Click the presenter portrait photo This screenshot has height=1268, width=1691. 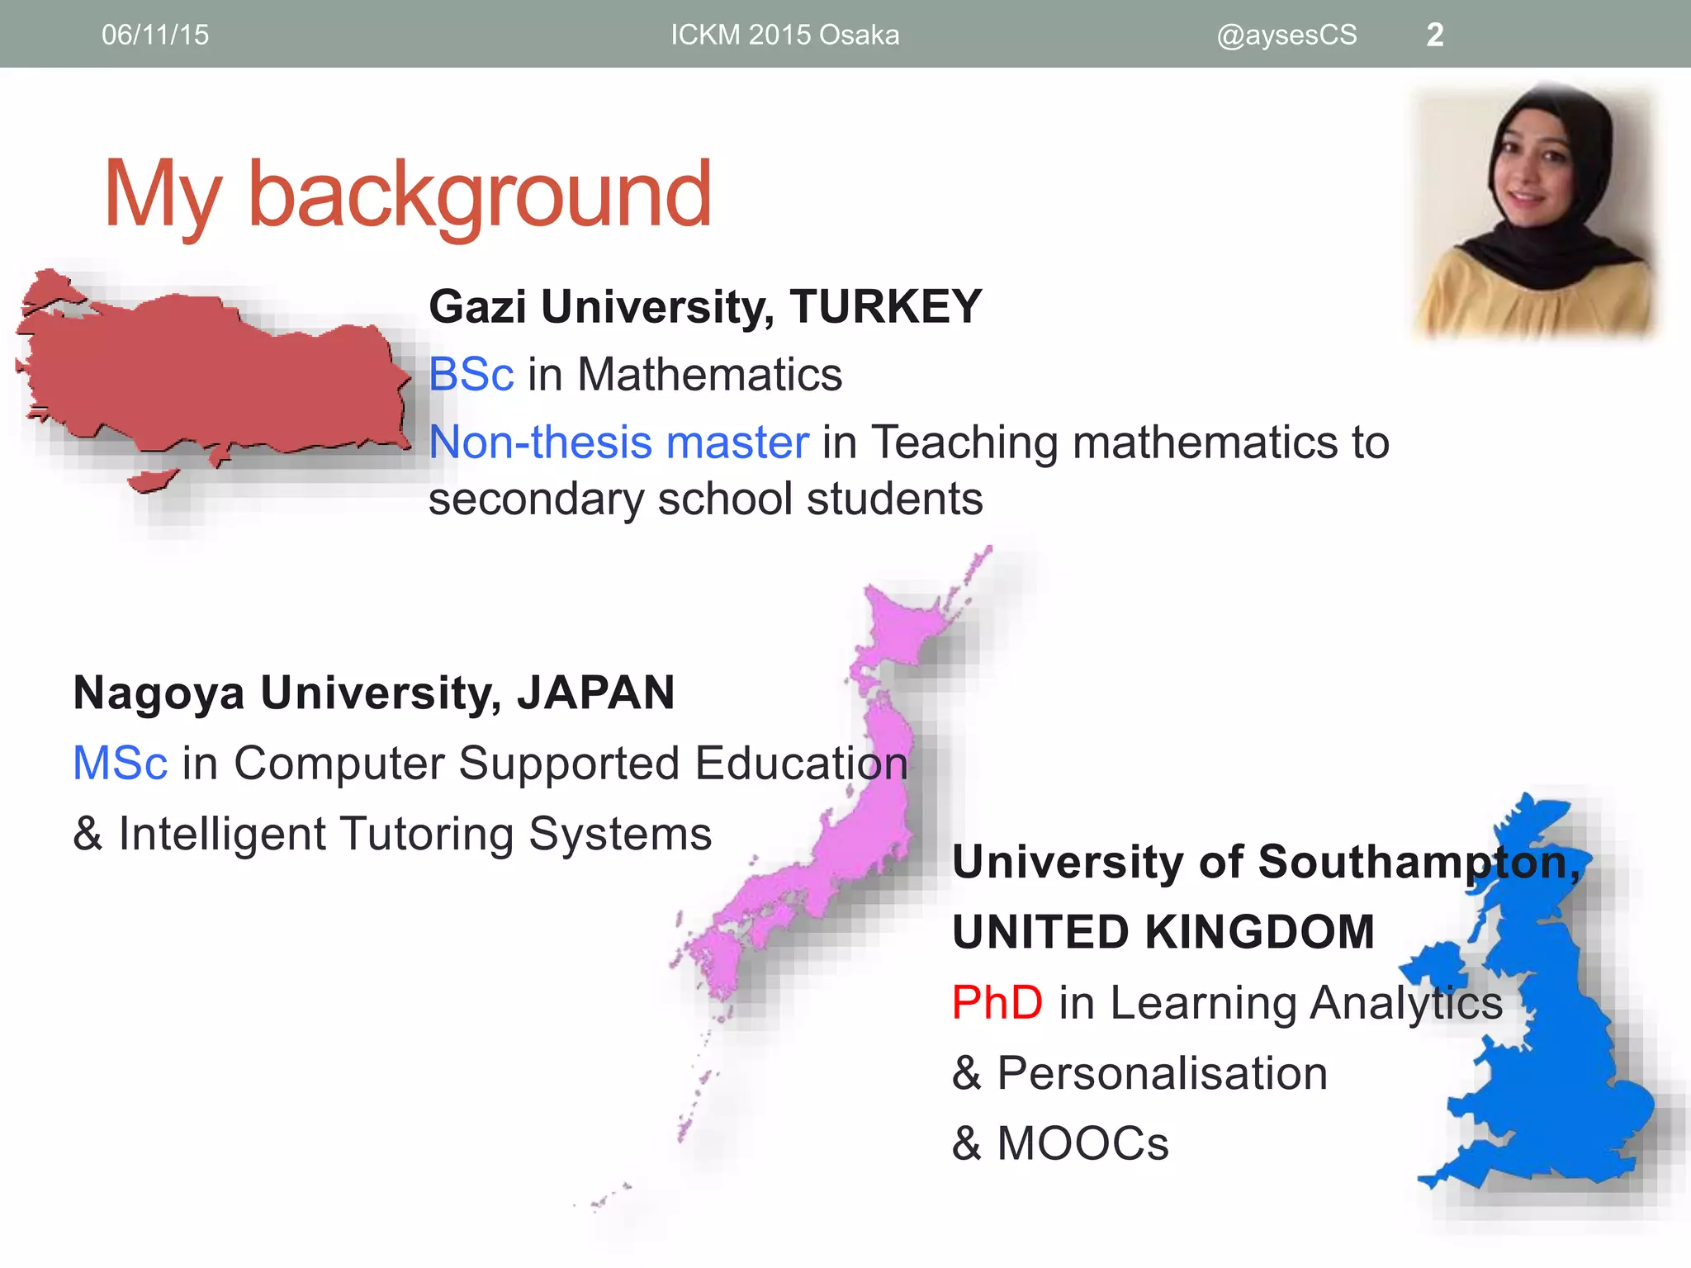tap(1534, 211)
